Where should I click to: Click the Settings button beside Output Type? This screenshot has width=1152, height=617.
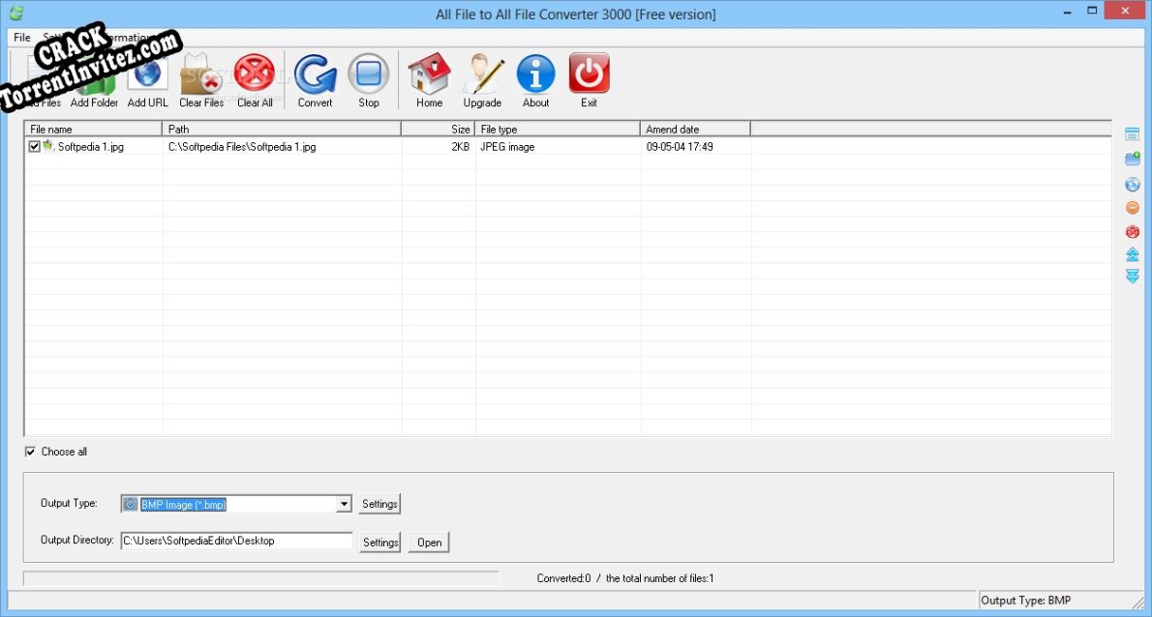tap(379, 503)
